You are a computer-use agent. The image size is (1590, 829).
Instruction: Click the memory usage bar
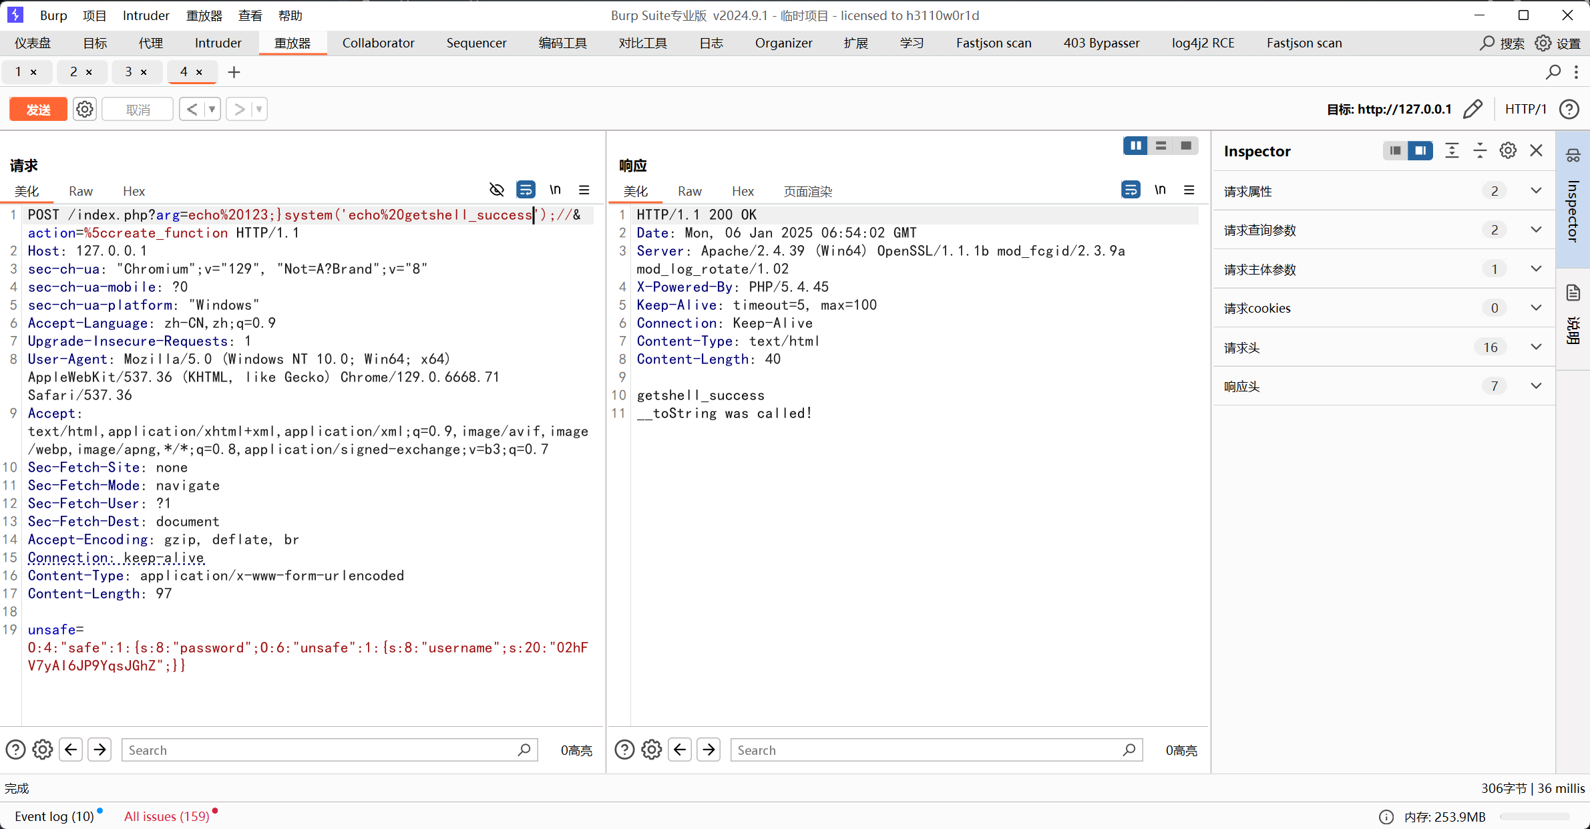1535,816
